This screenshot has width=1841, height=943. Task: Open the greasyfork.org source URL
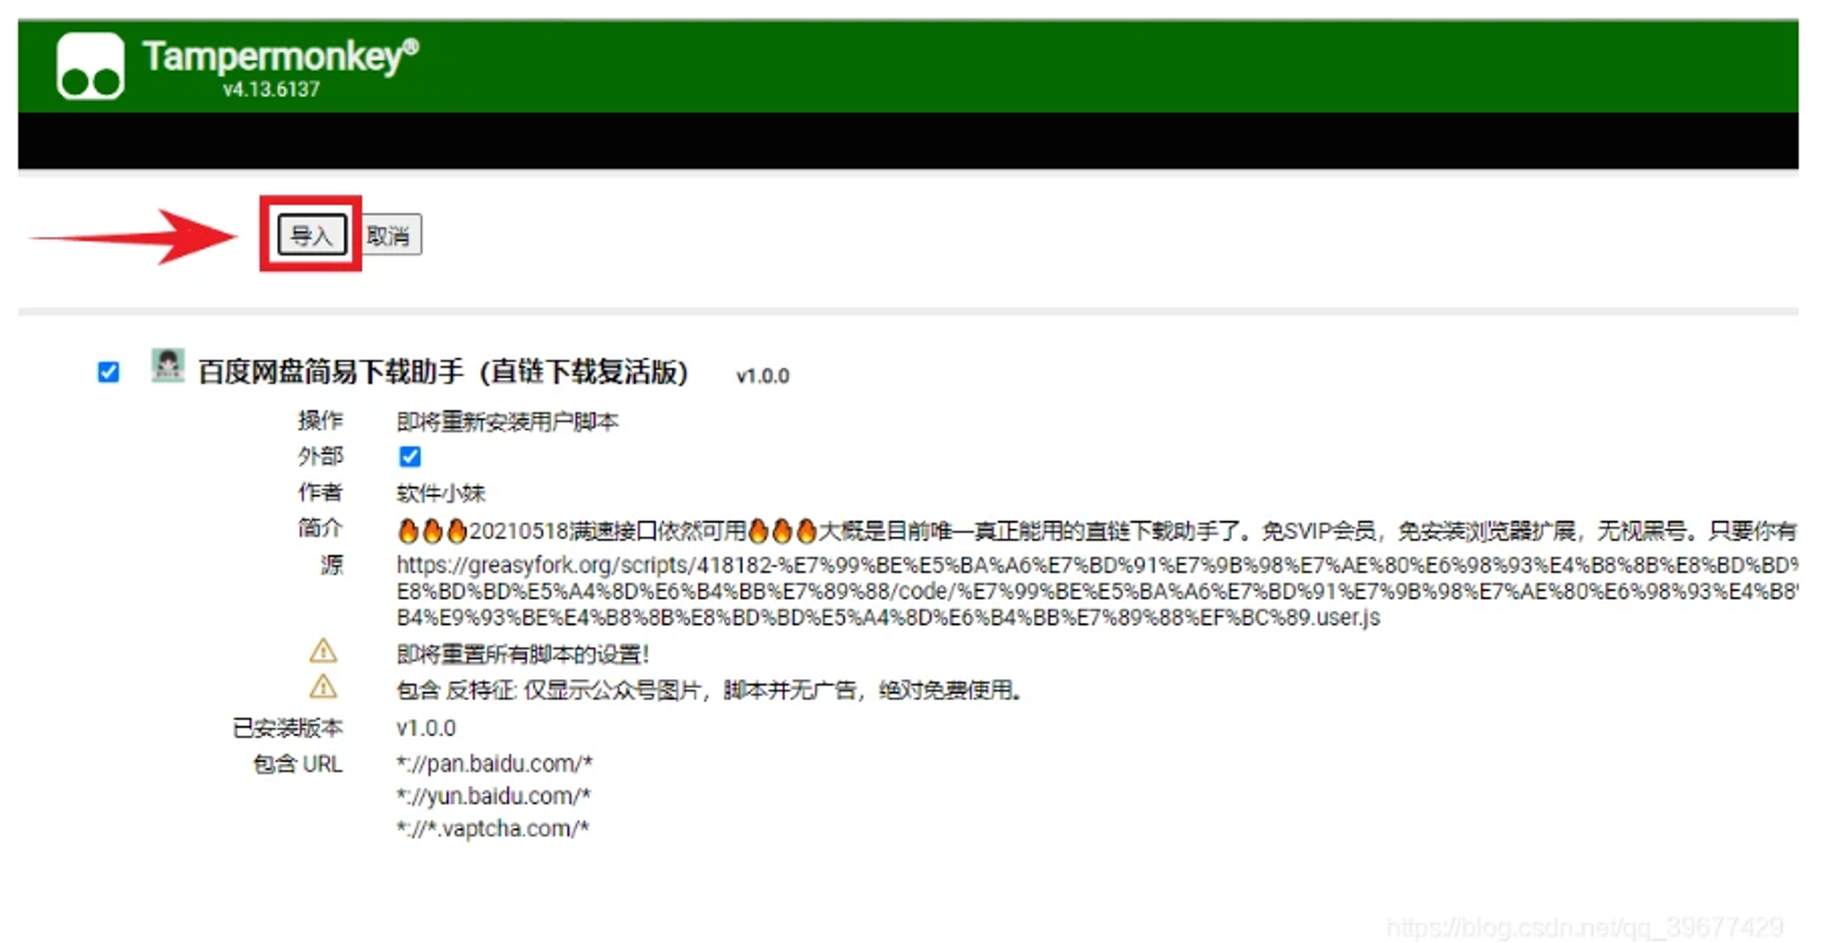point(1097,591)
